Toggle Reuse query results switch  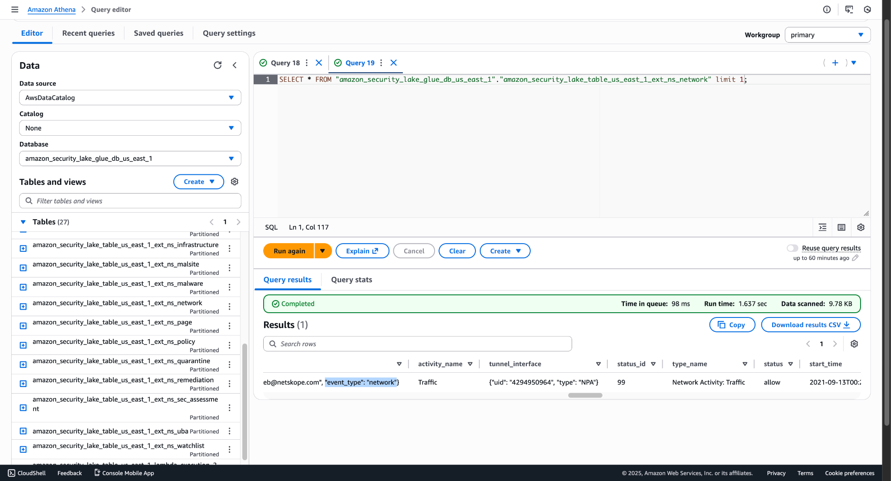[x=793, y=248]
